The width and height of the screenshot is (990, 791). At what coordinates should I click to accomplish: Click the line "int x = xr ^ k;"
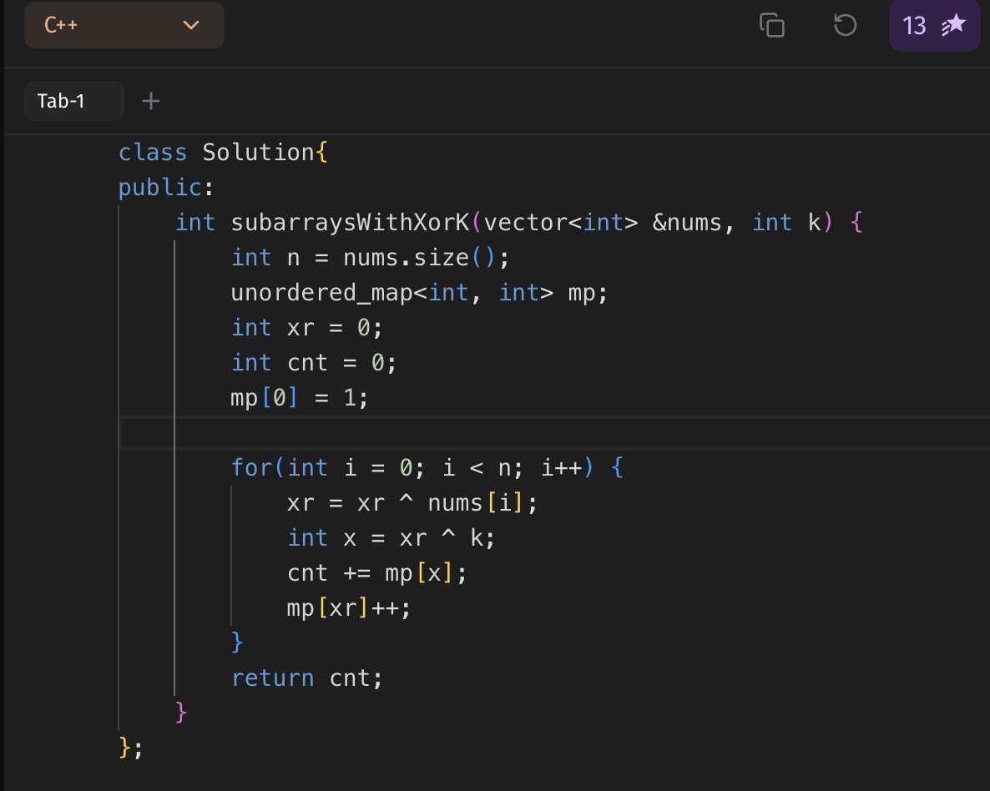pos(391,538)
